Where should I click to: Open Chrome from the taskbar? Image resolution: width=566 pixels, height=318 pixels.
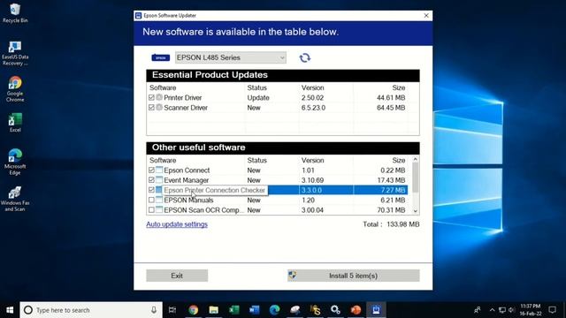[x=193, y=310]
